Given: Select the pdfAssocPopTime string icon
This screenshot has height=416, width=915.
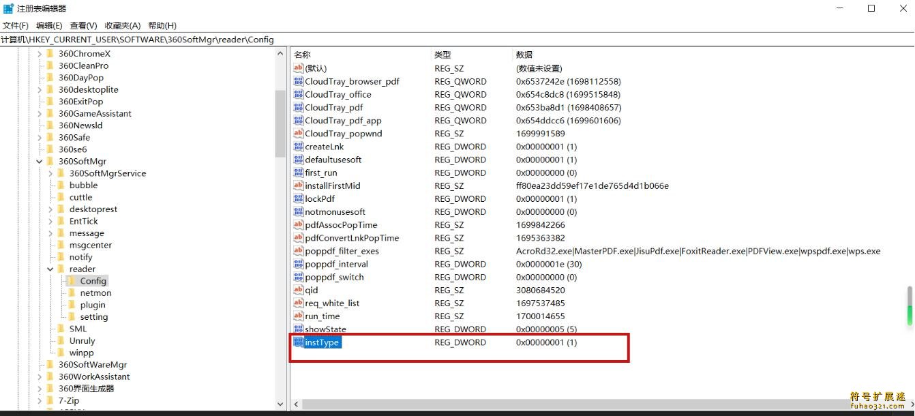Looking at the screenshot, I should (x=298, y=224).
